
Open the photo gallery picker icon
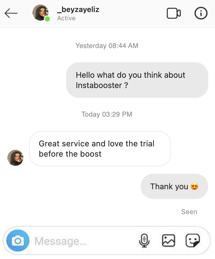click(169, 240)
